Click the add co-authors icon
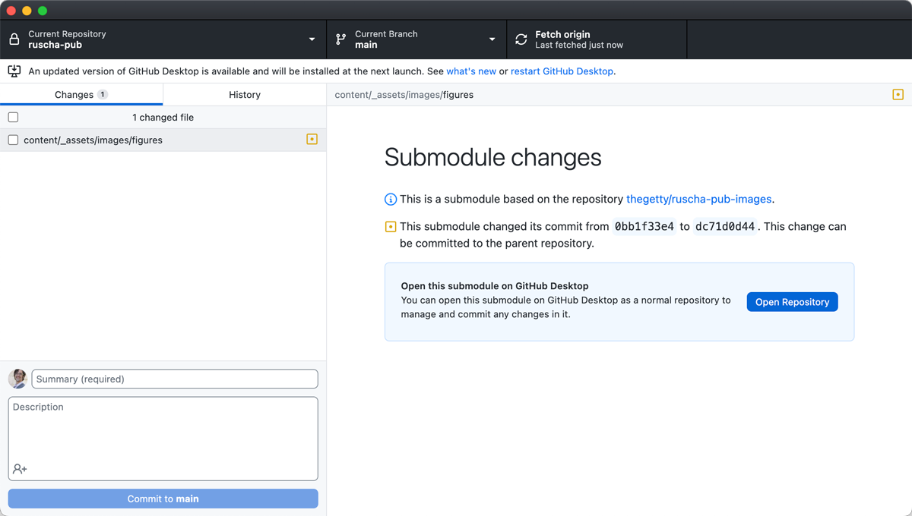 point(20,469)
